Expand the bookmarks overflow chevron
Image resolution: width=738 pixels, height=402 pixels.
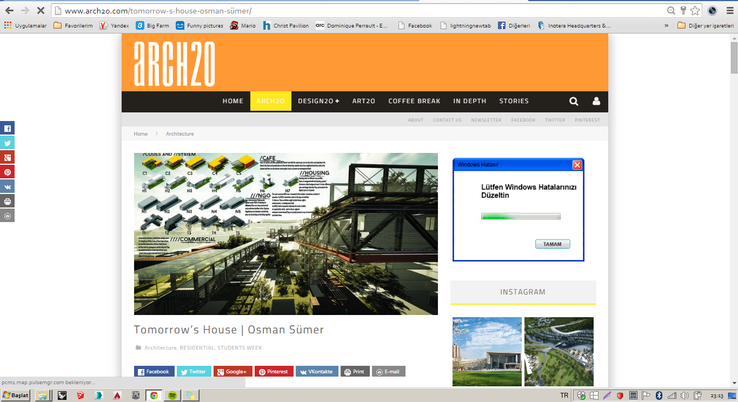[x=666, y=25]
